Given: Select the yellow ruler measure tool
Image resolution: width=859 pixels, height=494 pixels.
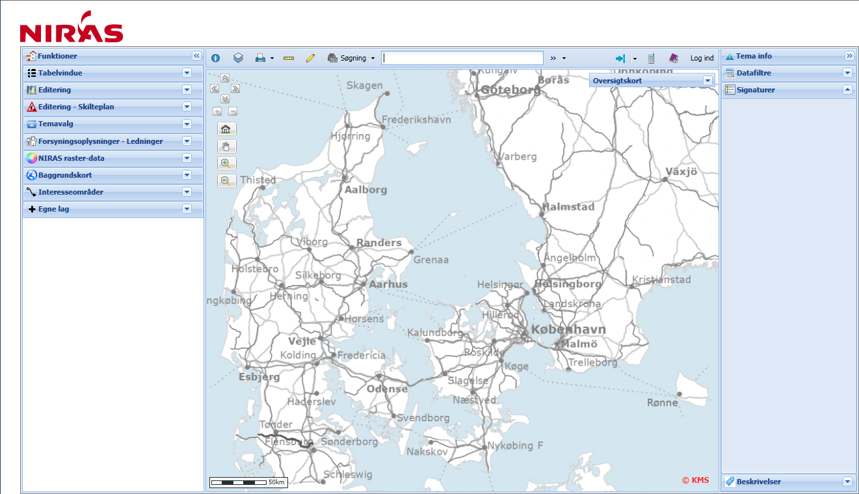Looking at the screenshot, I should tap(289, 58).
